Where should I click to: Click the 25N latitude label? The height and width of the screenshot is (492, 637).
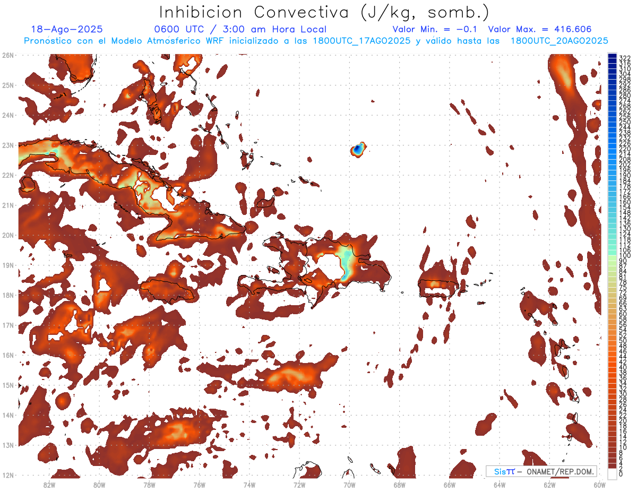(x=8, y=85)
